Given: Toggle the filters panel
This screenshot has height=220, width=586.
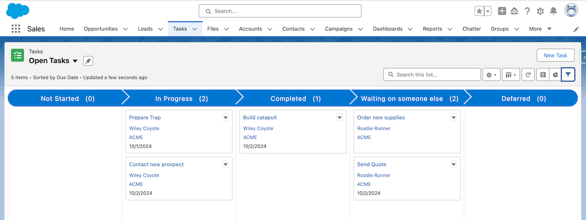Looking at the screenshot, I should (x=568, y=74).
